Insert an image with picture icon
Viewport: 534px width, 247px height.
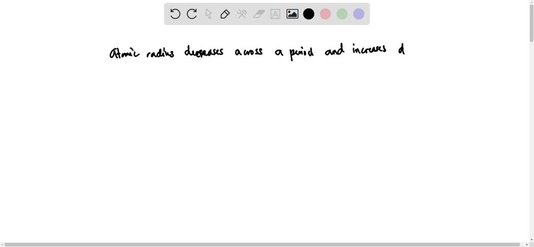pos(292,14)
